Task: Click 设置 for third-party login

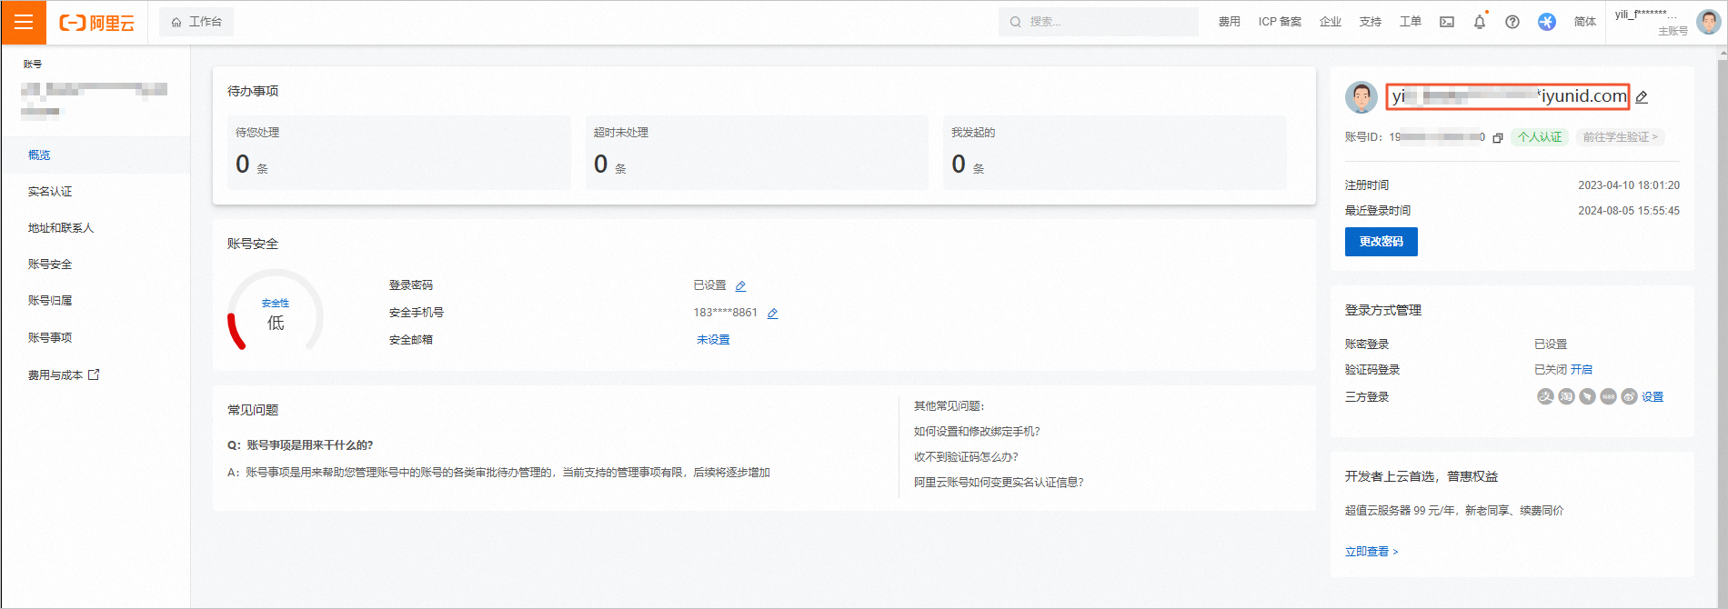Action: (x=1653, y=397)
